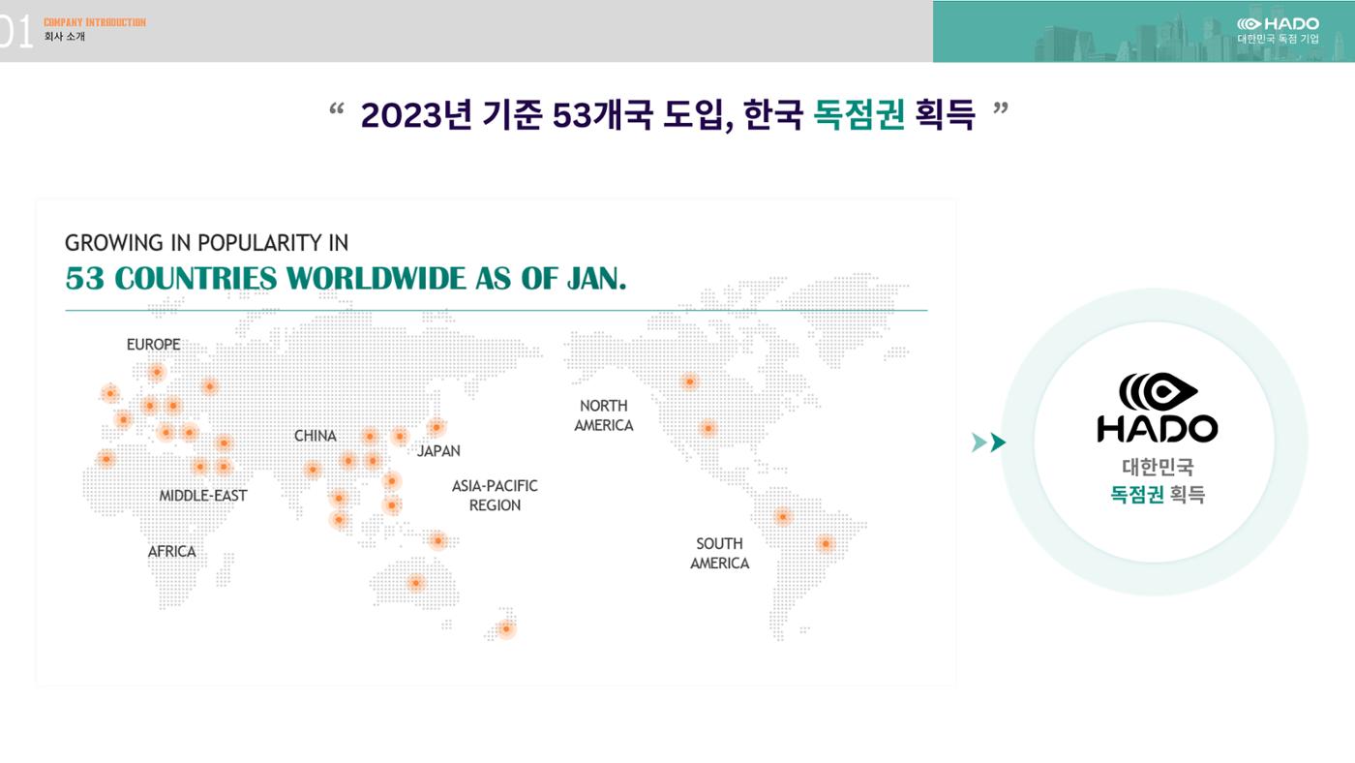Image resolution: width=1355 pixels, height=763 pixels.
Task: Click the headline "2023년 기준 53개국 도입"
Action: pos(546,115)
